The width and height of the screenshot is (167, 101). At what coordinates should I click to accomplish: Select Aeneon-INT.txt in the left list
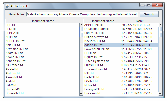pyautogui.click(x=42, y=61)
